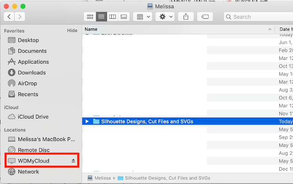Open iCloud Drive in the sidebar
Image resolution: width=293 pixels, height=184 pixels.
tap(28, 117)
